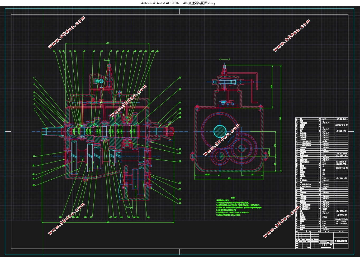This screenshot has height=257, width=360.
Task: Select the 220 height dimension of shift cover
Action: point(272,86)
